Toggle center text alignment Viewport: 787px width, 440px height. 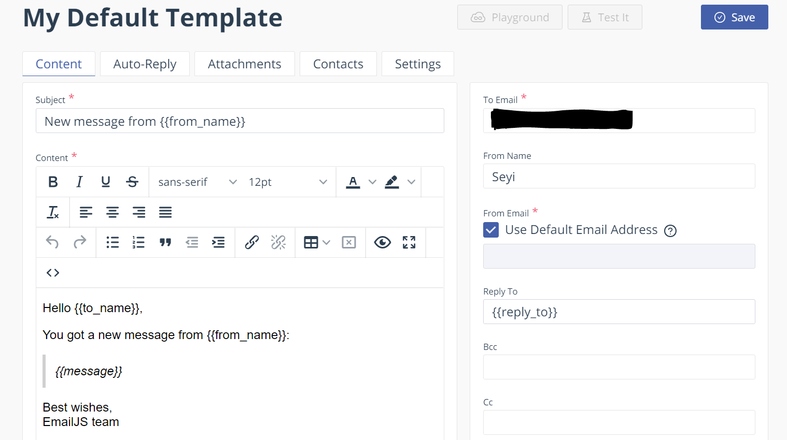[113, 212]
